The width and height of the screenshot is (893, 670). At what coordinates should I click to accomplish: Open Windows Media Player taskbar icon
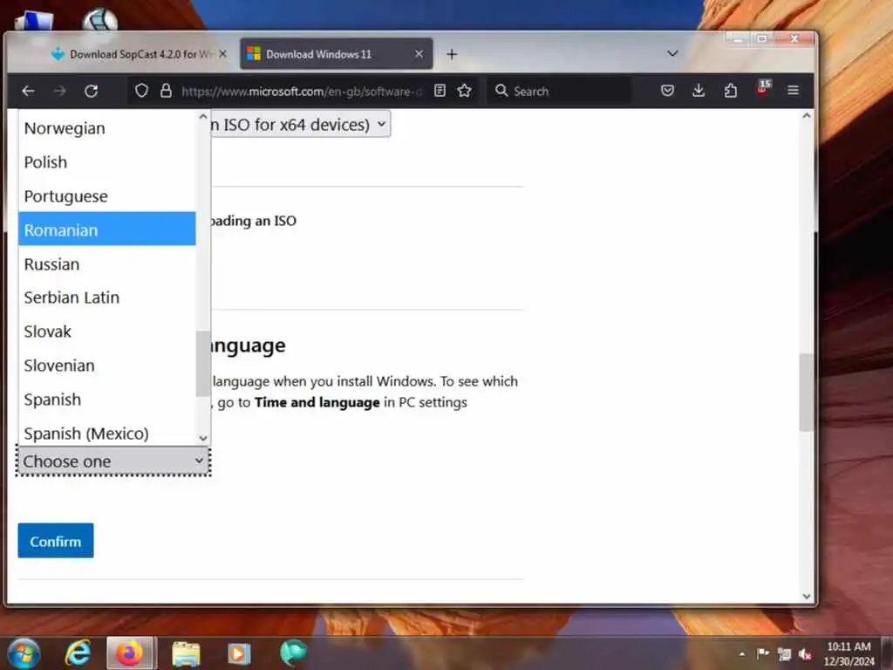point(239,653)
